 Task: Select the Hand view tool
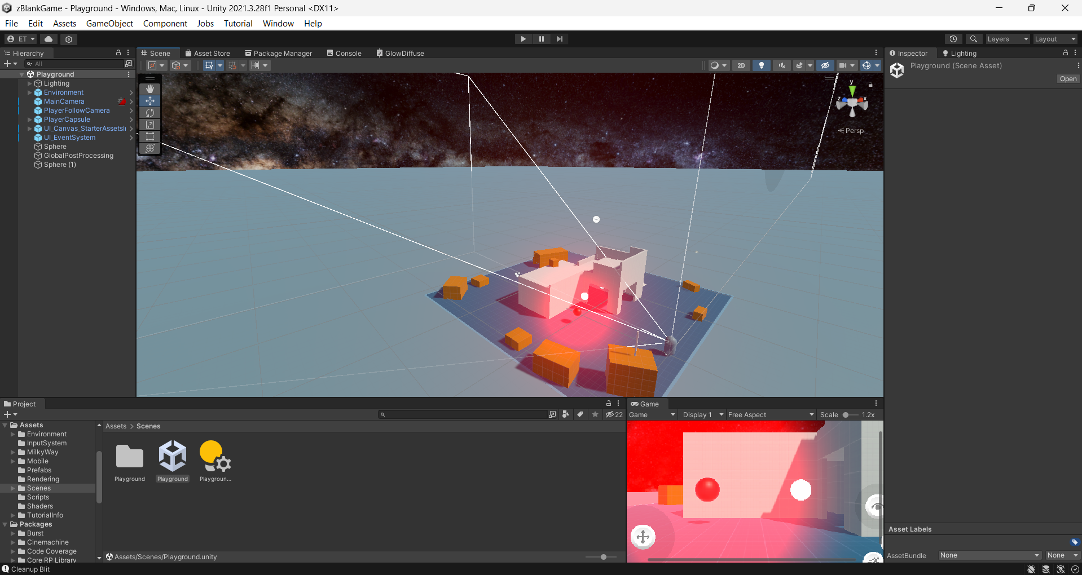pos(150,89)
